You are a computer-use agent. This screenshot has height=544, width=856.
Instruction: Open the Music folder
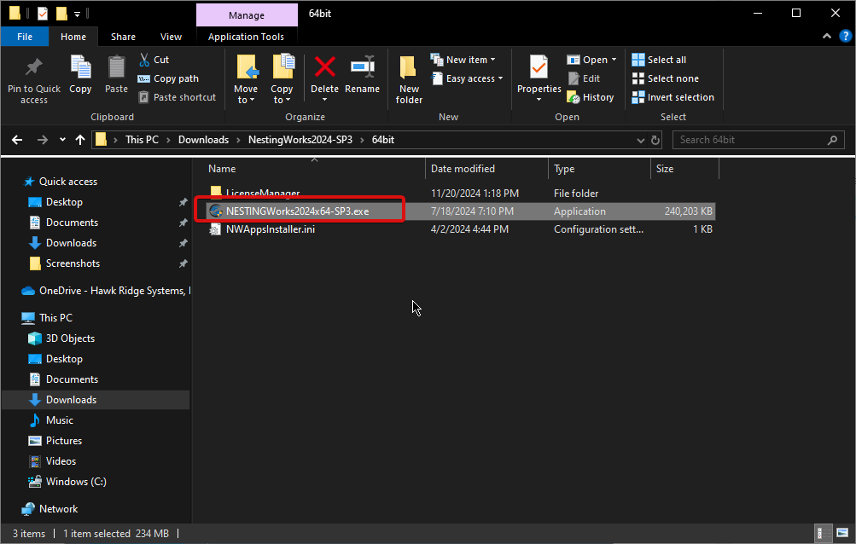coord(59,420)
